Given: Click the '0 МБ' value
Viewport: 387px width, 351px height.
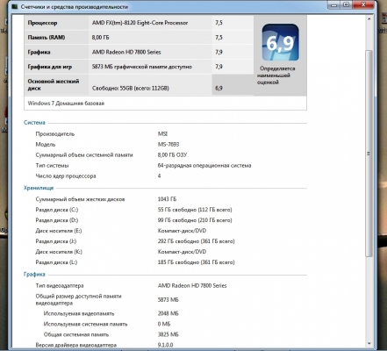Looking at the screenshot, I should 164,325.
